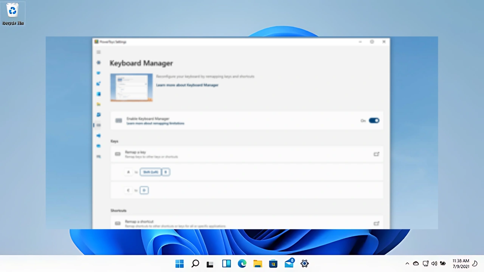Minimize the PowerToys Settings window

point(360,42)
